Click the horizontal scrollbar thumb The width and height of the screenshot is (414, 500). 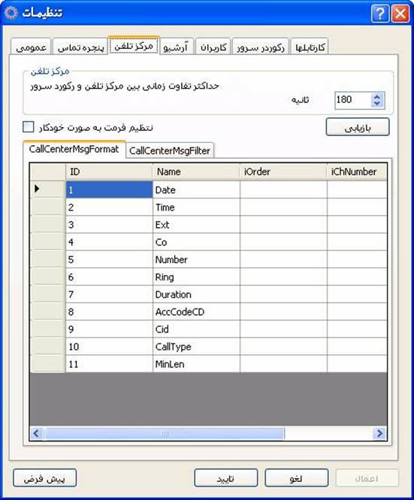coord(165,433)
